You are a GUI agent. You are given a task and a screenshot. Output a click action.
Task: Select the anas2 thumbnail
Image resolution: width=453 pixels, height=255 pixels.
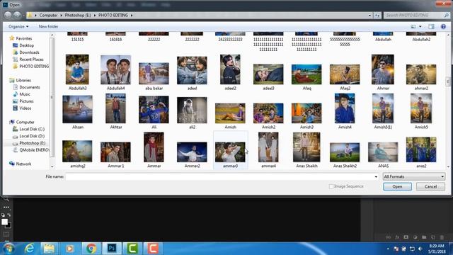click(x=421, y=149)
